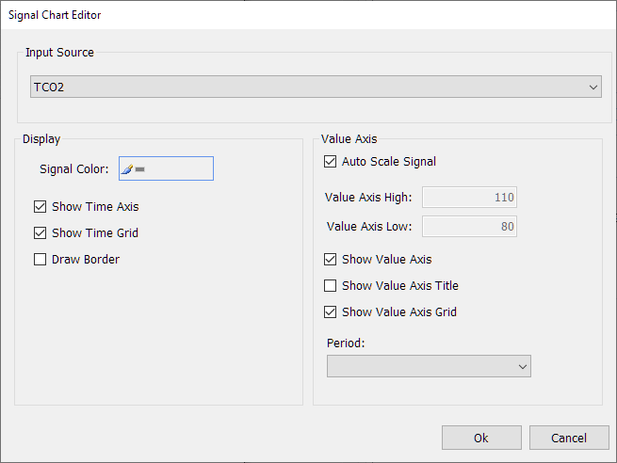The image size is (617, 463).
Task: Open the TCO2 Input Source combo box
Action: (x=316, y=87)
